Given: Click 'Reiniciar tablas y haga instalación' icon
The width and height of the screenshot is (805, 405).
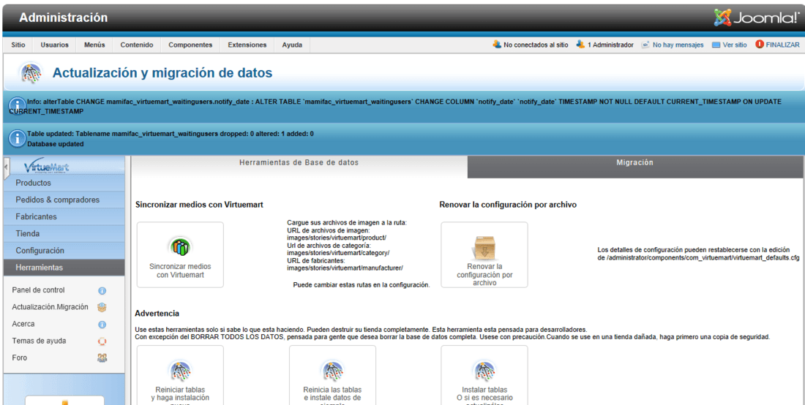Looking at the screenshot, I should (x=180, y=371).
